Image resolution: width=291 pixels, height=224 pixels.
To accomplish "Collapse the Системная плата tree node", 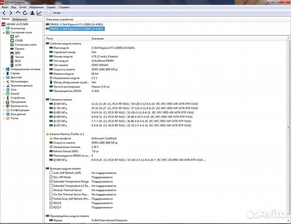I will click(x=4, y=32).
